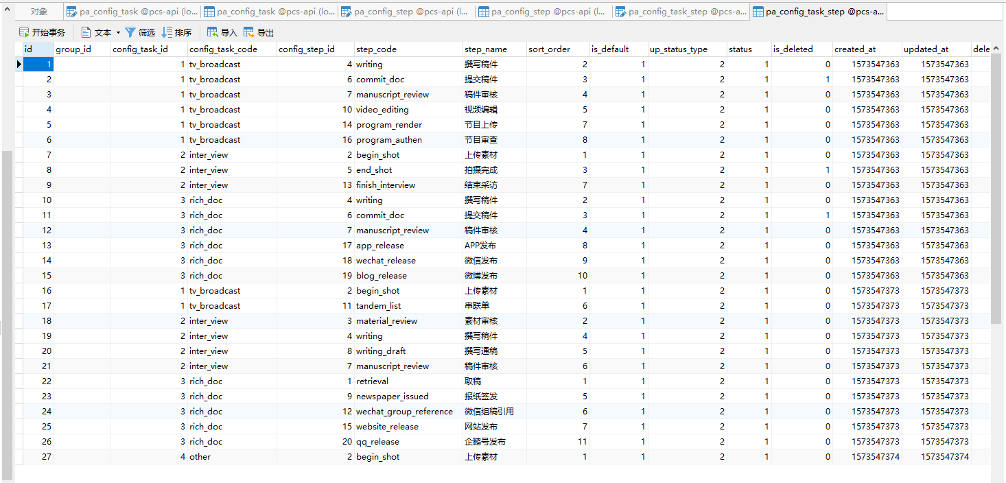Select the cell program_authen
The width and height of the screenshot is (1006, 483).
click(408, 140)
